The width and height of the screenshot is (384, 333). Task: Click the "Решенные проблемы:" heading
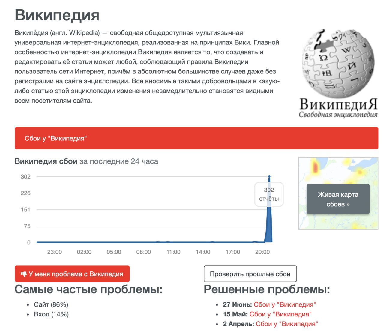pyautogui.click(x=267, y=289)
